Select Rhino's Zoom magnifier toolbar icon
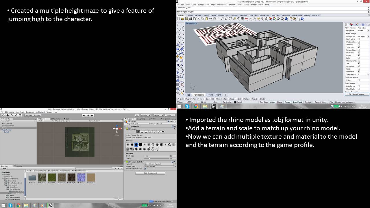 point(223,19)
